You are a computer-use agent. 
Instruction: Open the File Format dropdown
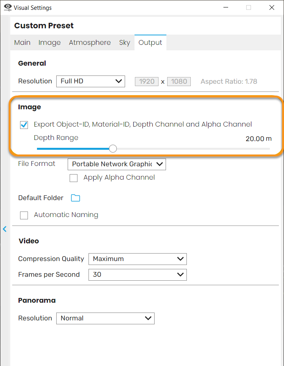point(117,164)
